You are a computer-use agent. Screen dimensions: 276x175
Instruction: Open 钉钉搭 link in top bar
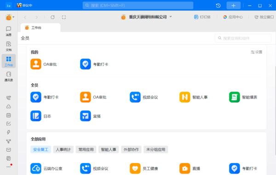point(202,17)
